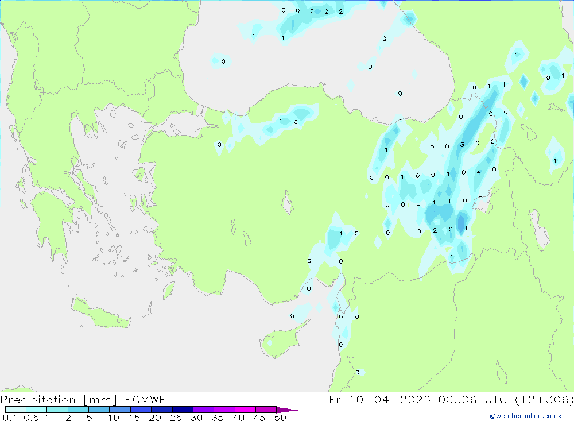Screen dimensions: 574x421
Task: Select the 15–20 mm legend color swatch
Action: (141, 410)
